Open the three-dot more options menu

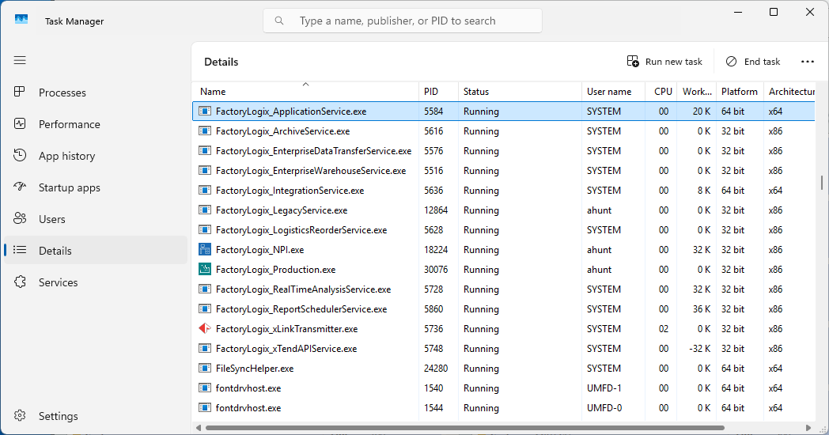tap(808, 62)
